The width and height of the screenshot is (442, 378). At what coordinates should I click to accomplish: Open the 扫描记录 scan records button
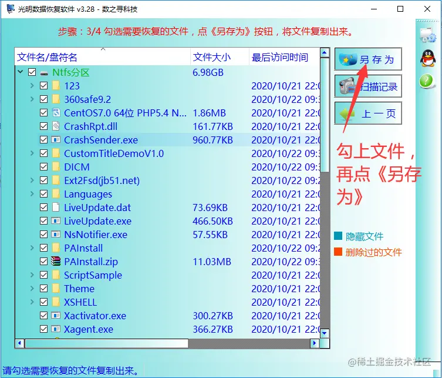(368, 86)
